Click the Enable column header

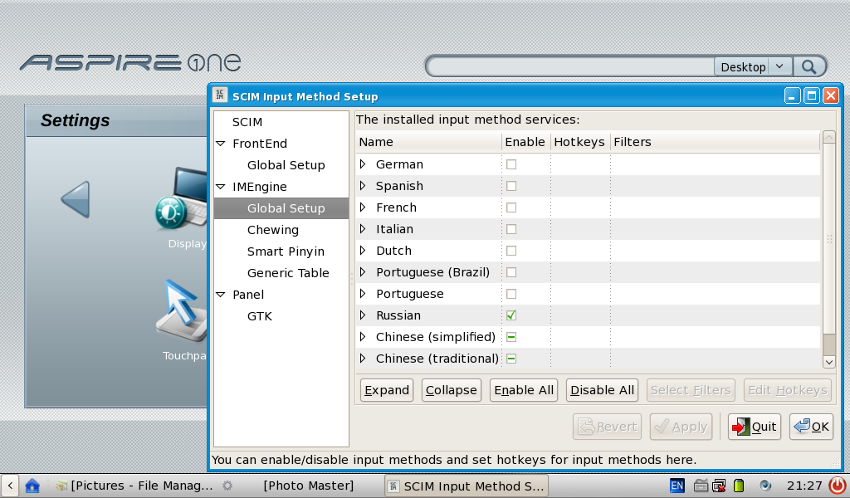(525, 142)
